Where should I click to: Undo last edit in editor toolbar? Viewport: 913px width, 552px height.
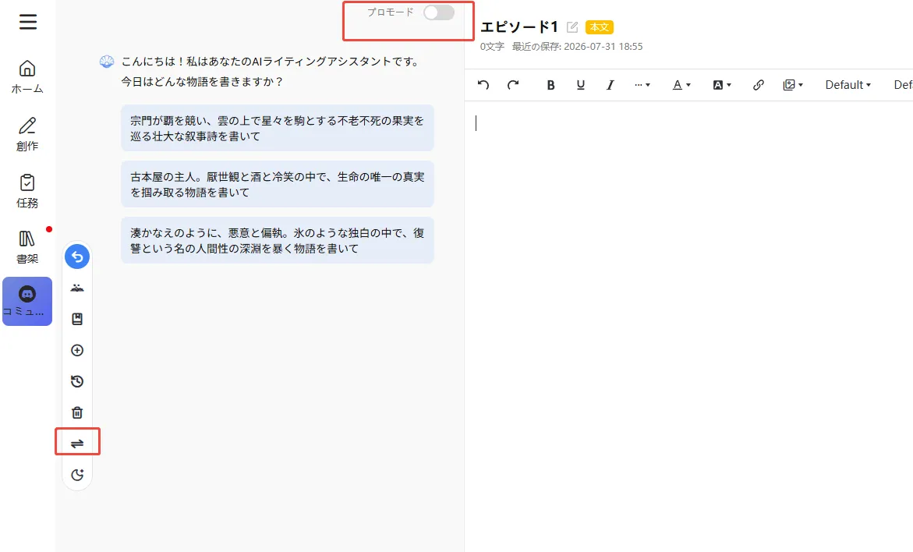pos(483,85)
